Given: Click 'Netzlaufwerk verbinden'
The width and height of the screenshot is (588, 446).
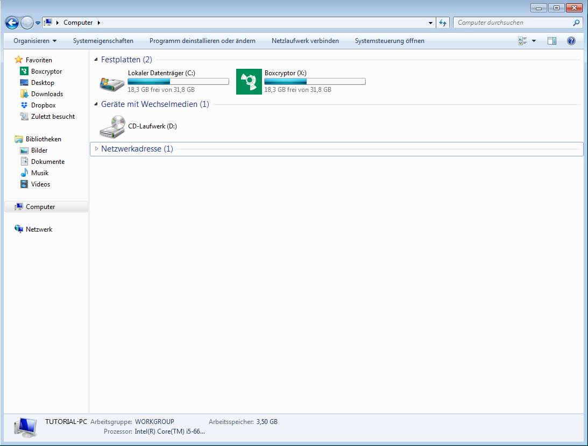Looking at the screenshot, I should tap(305, 41).
